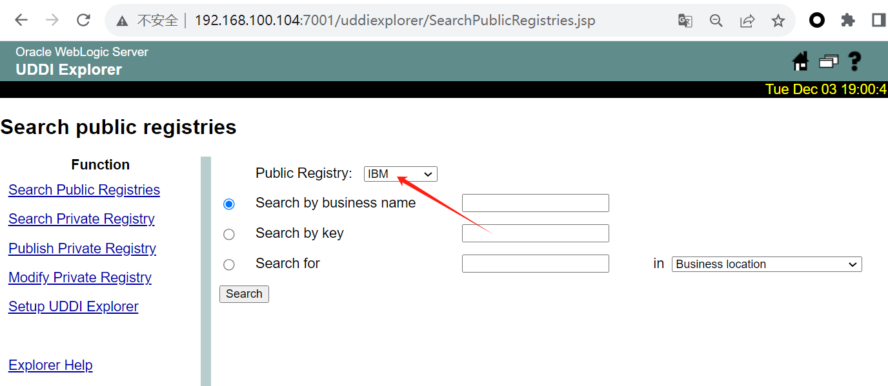
Task: Click the share page icon
Action: point(747,21)
